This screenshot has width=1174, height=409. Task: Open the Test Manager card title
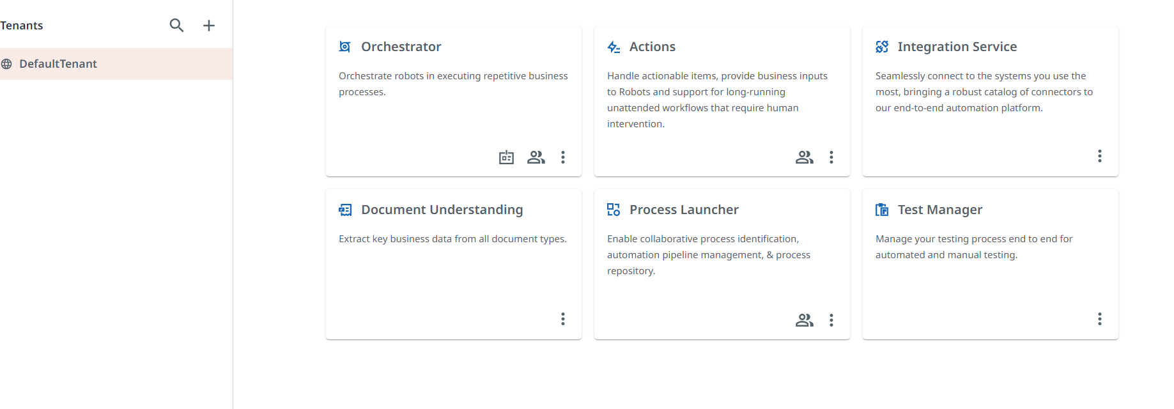click(x=939, y=210)
